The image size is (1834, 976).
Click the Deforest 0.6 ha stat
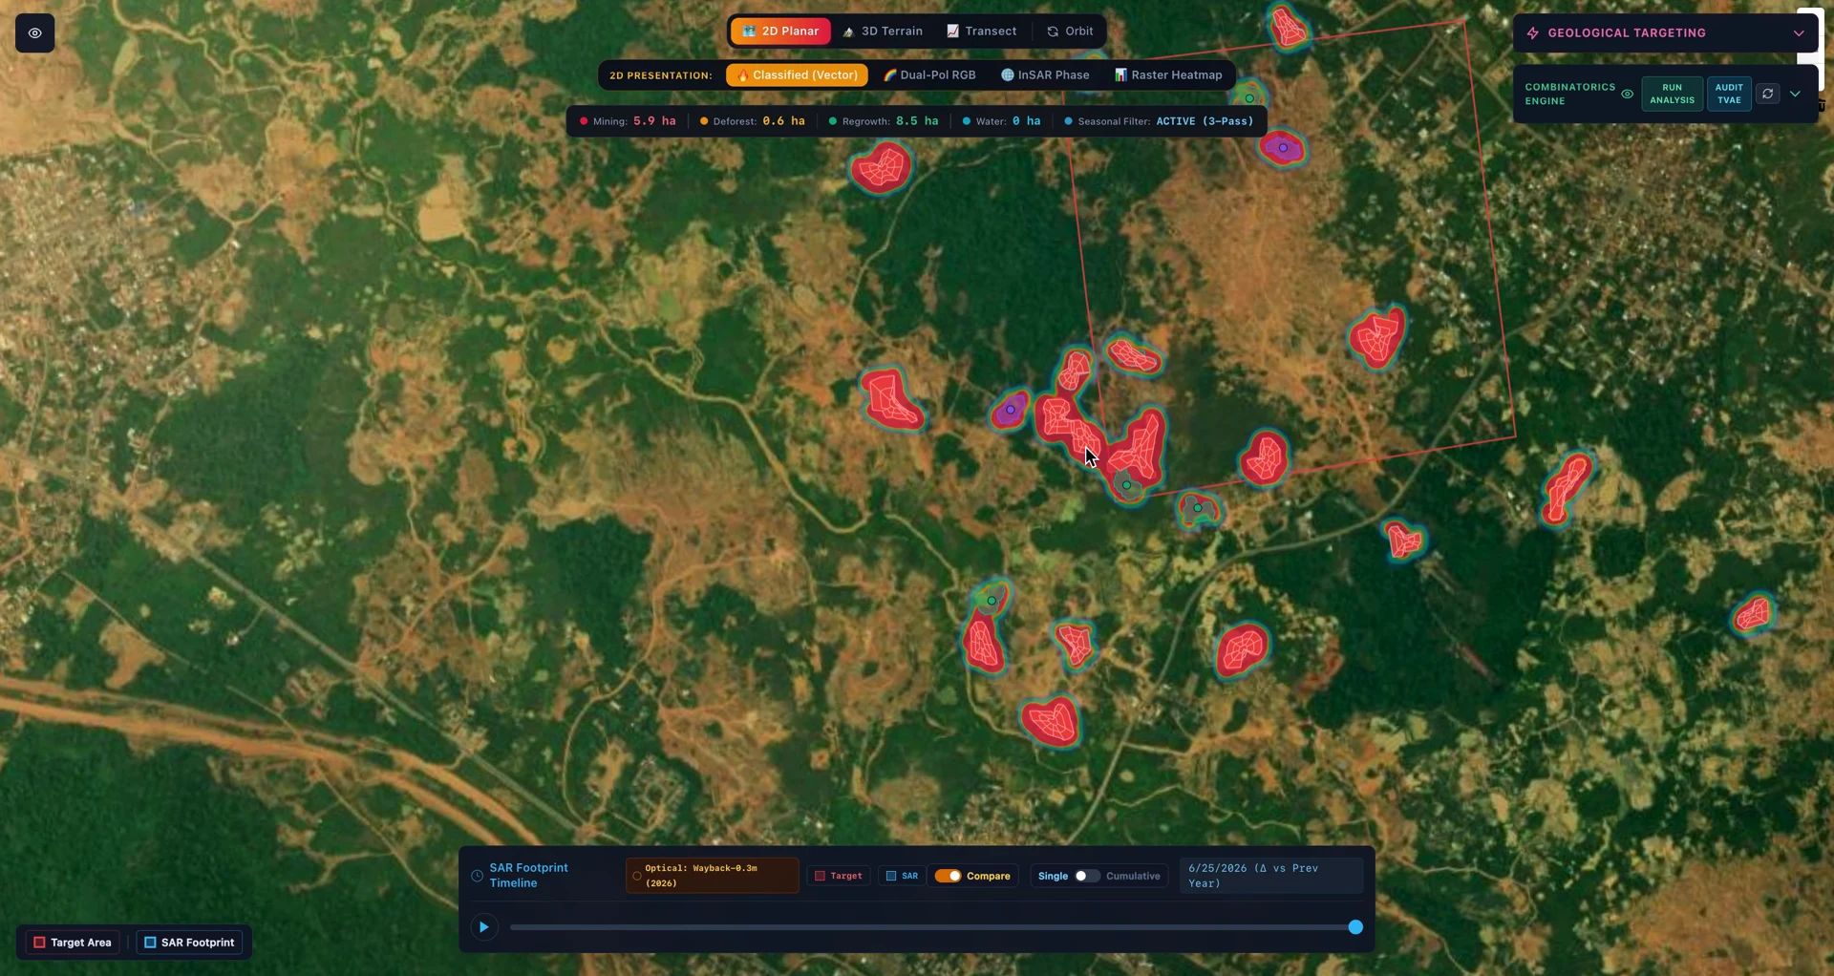[x=753, y=121]
